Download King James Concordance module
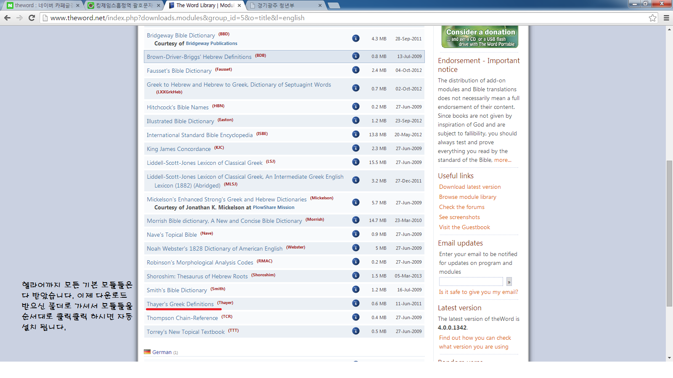Viewport: 673px width, 378px height. (x=179, y=149)
